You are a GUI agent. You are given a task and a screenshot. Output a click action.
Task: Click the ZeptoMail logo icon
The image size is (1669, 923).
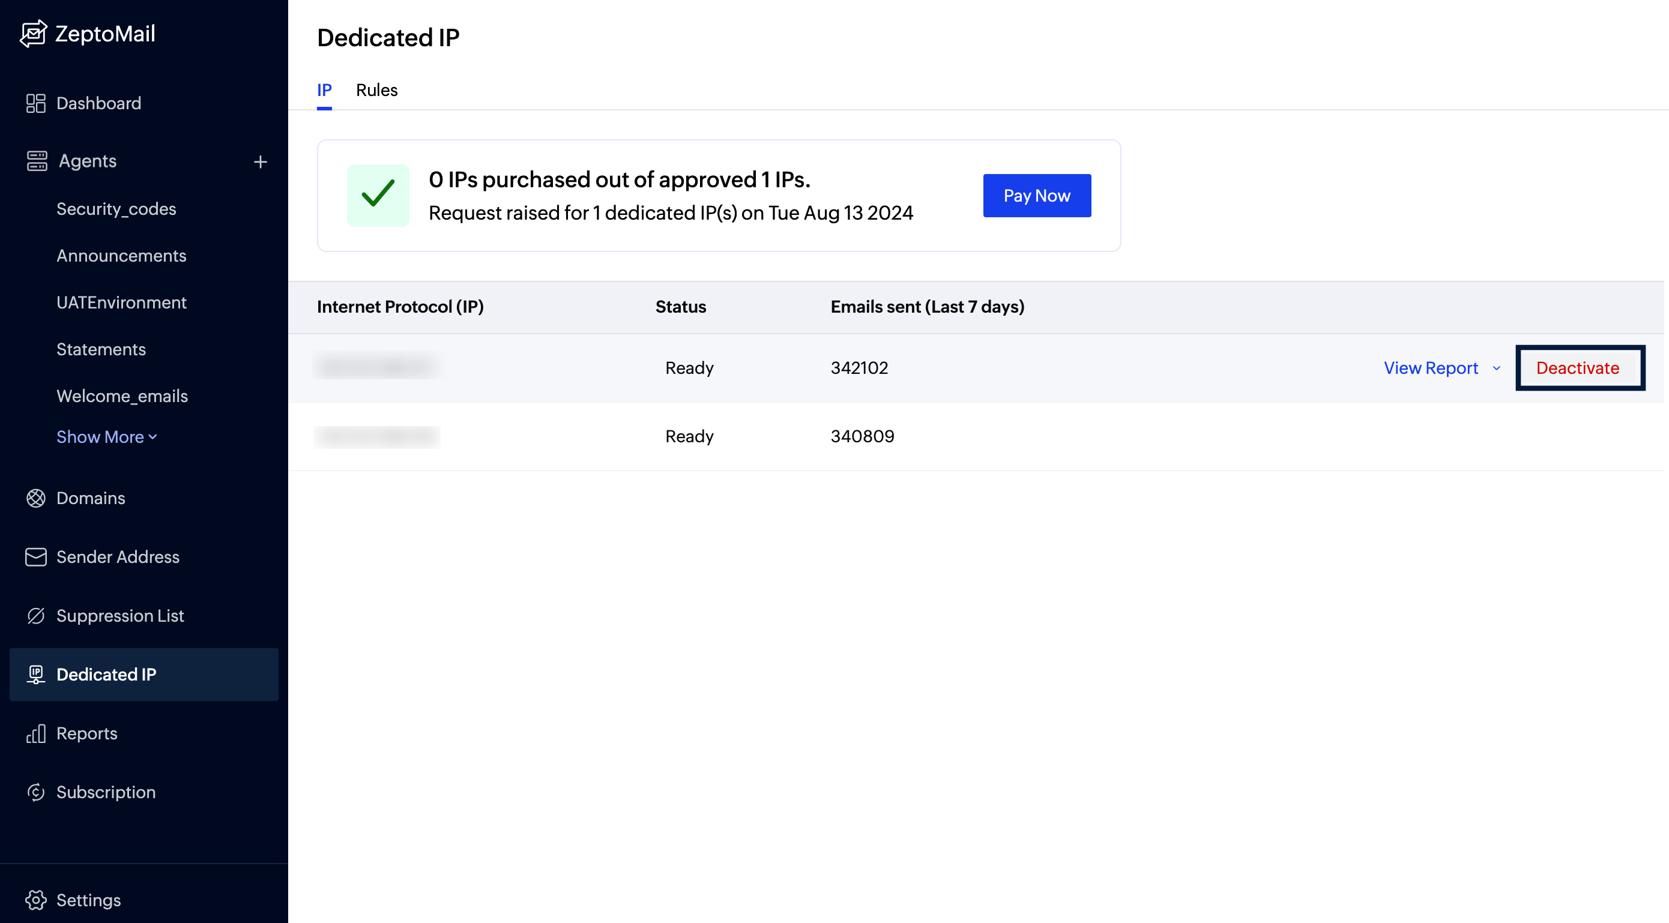33,34
